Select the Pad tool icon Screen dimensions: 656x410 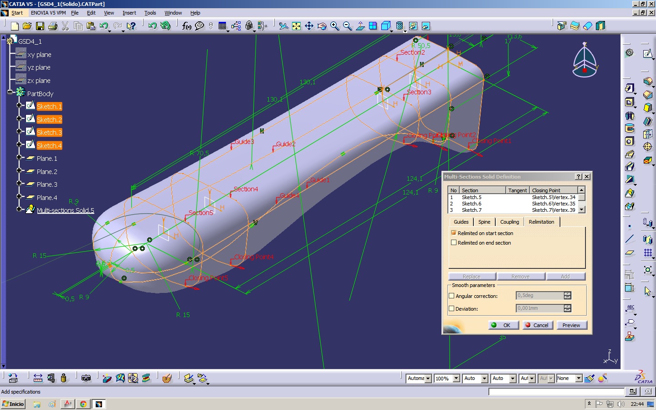click(629, 88)
